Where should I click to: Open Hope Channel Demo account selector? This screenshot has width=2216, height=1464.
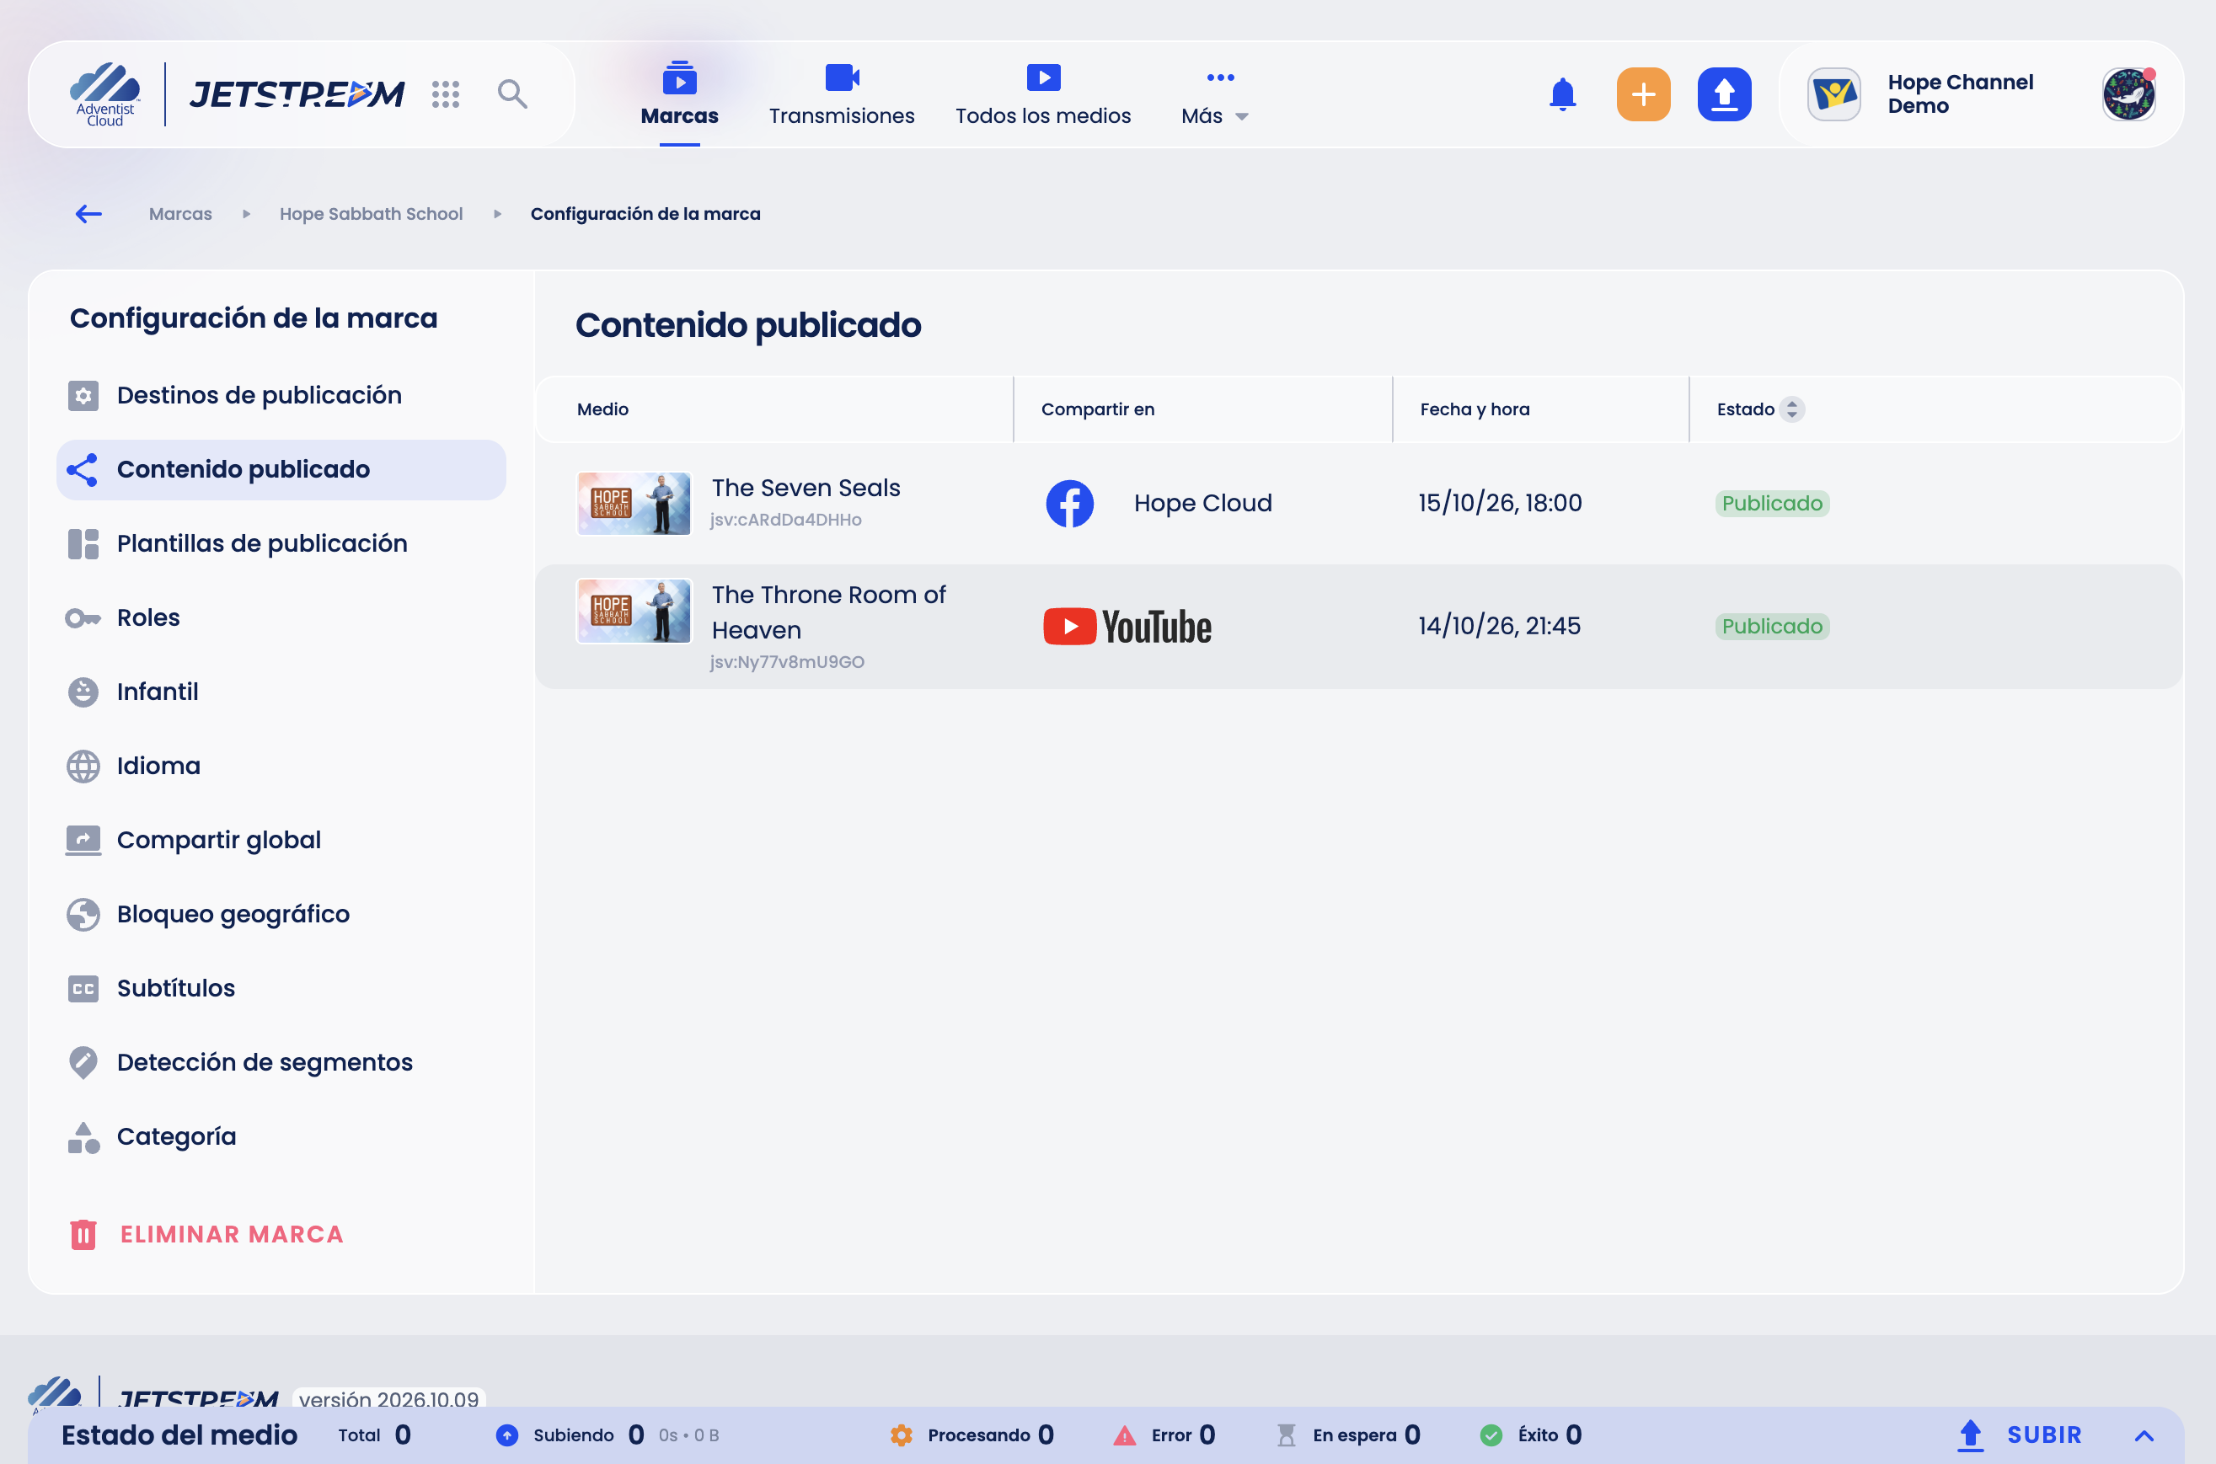[1981, 94]
